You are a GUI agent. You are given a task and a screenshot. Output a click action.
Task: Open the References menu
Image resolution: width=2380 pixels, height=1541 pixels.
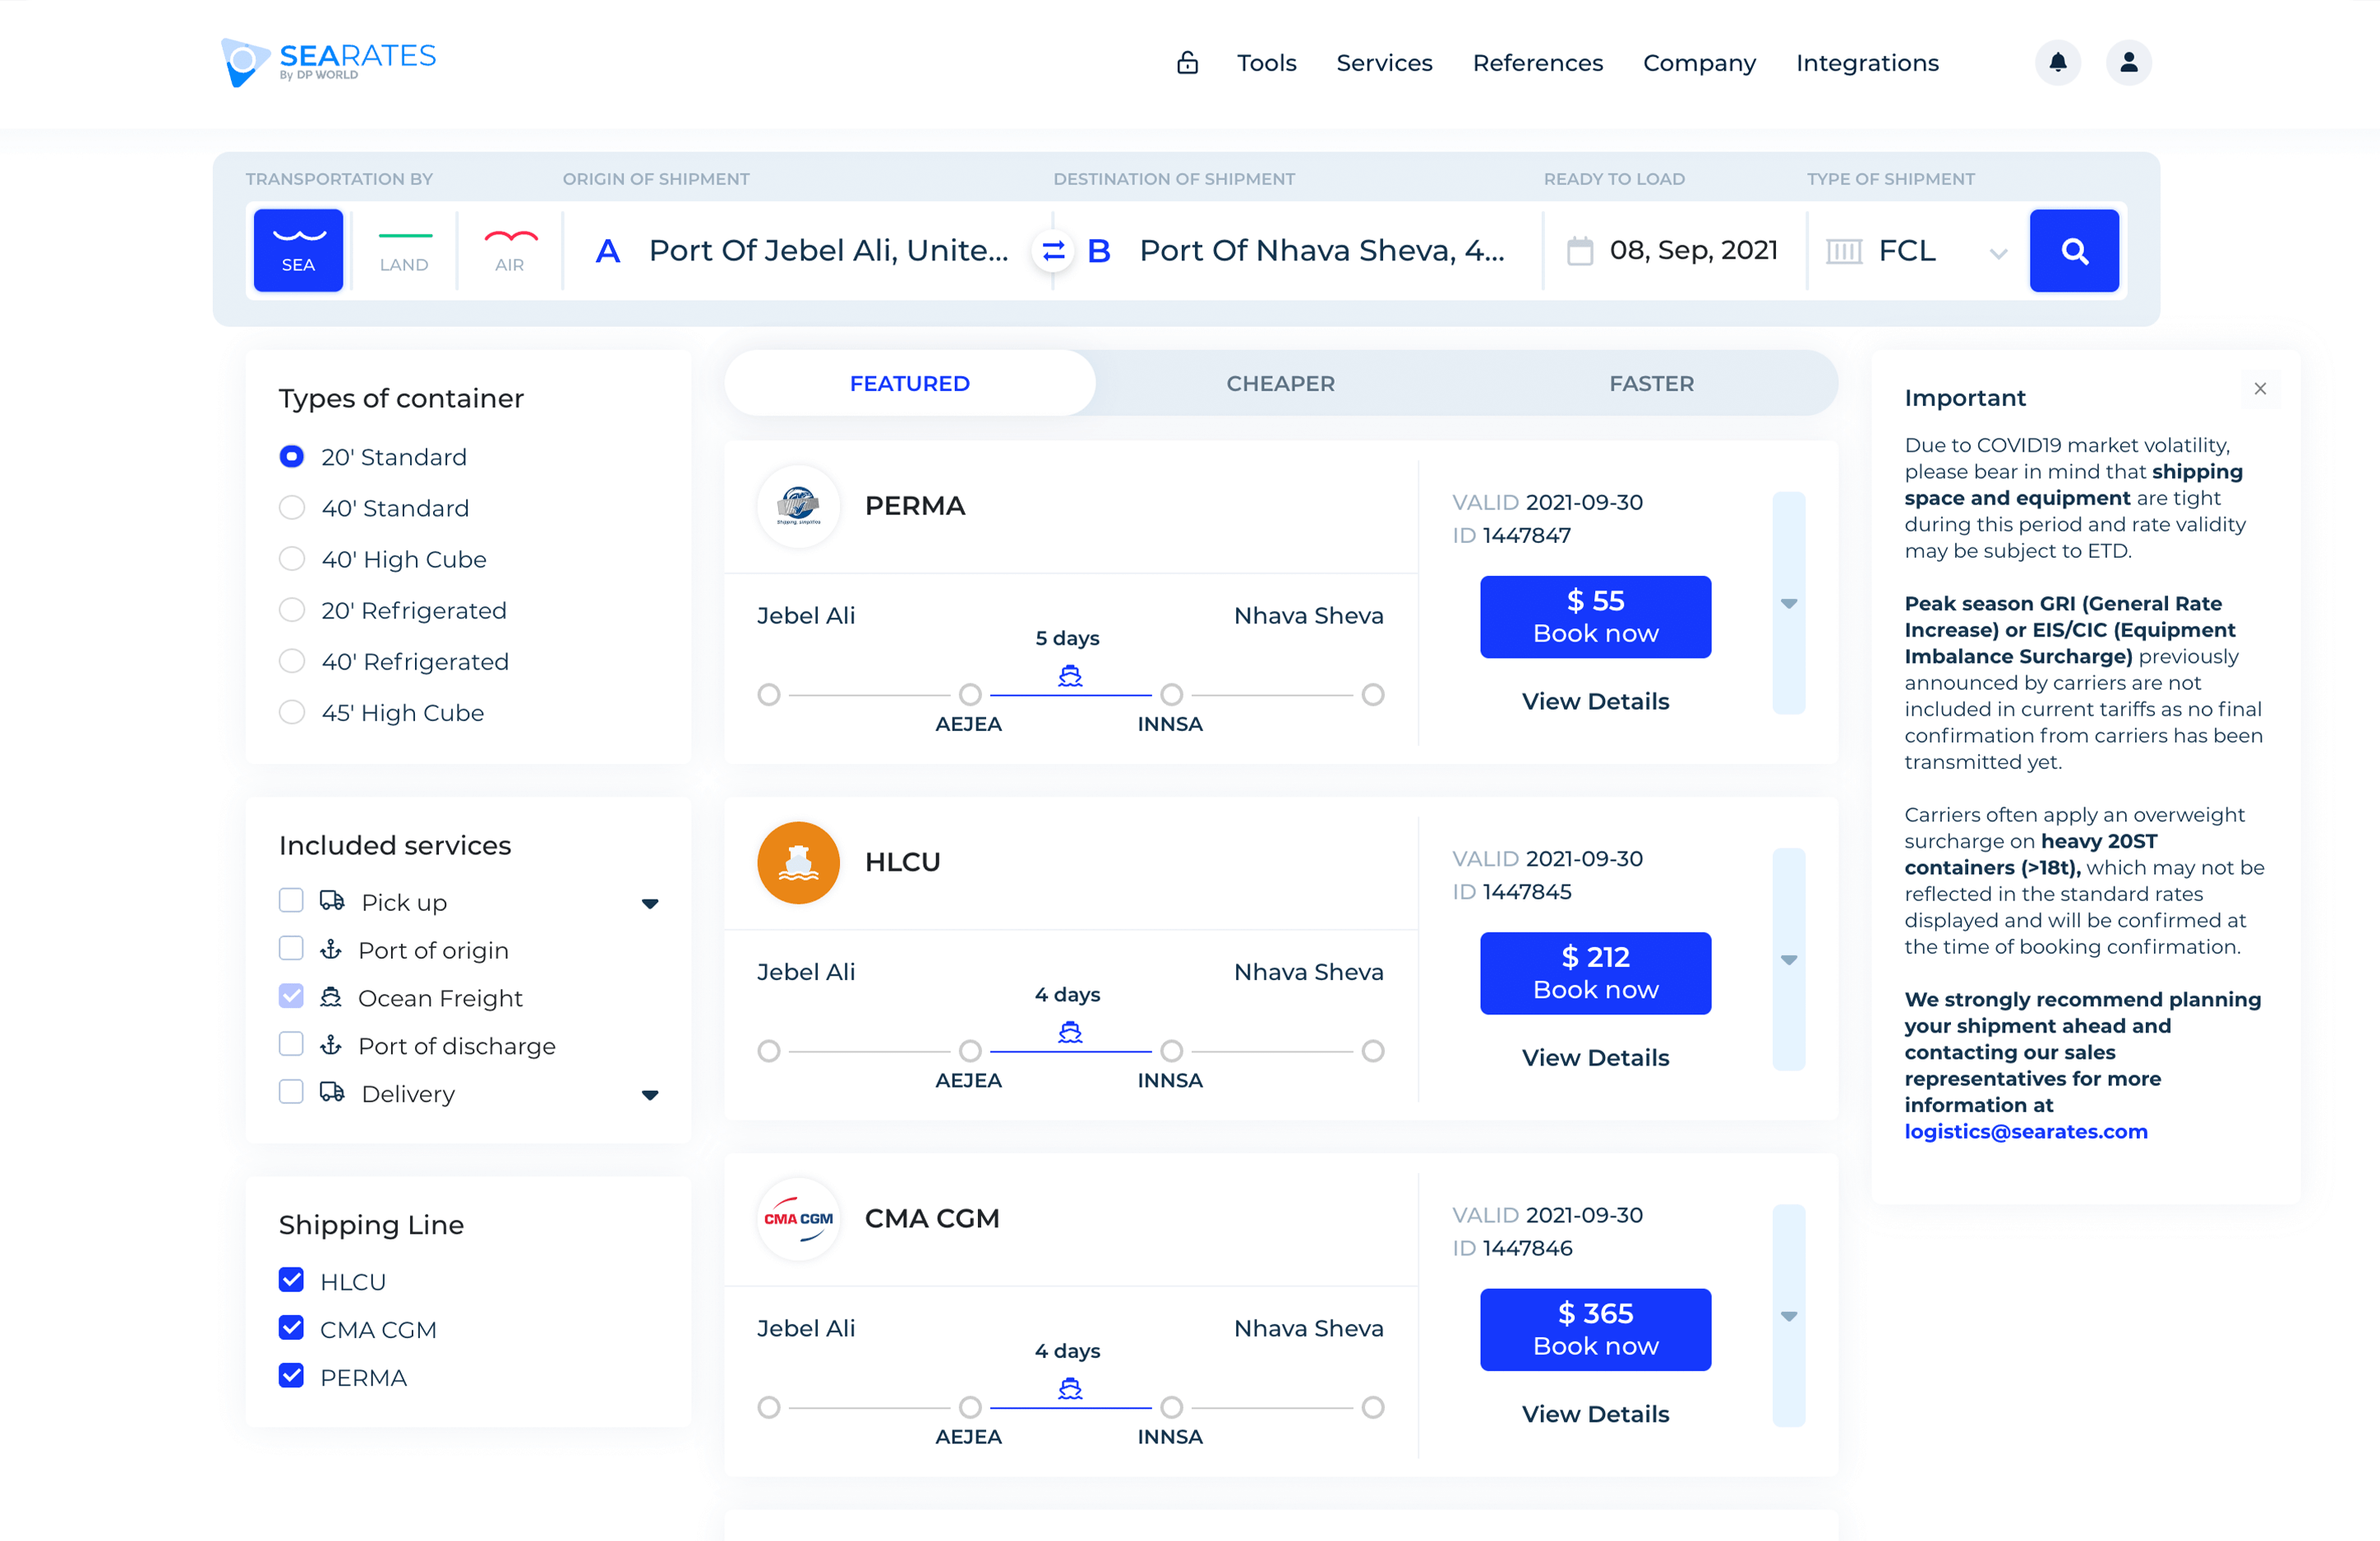tap(1538, 63)
